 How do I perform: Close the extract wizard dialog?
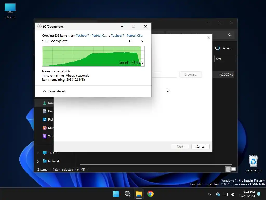coord(209,38)
